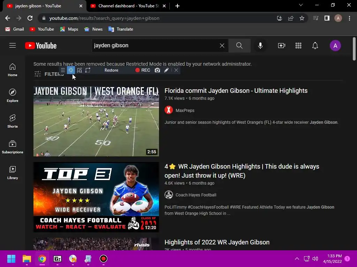Open the Translate bookmark
The width and height of the screenshot is (357, 267).
(x=121, y=29)
